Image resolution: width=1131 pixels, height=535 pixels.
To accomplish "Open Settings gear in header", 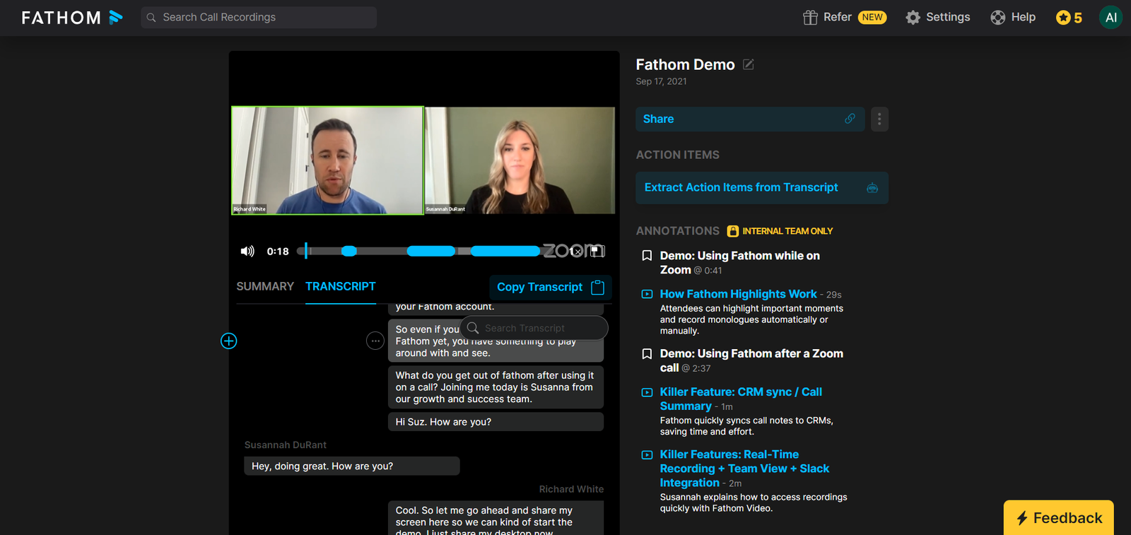I will click(913, 18).
